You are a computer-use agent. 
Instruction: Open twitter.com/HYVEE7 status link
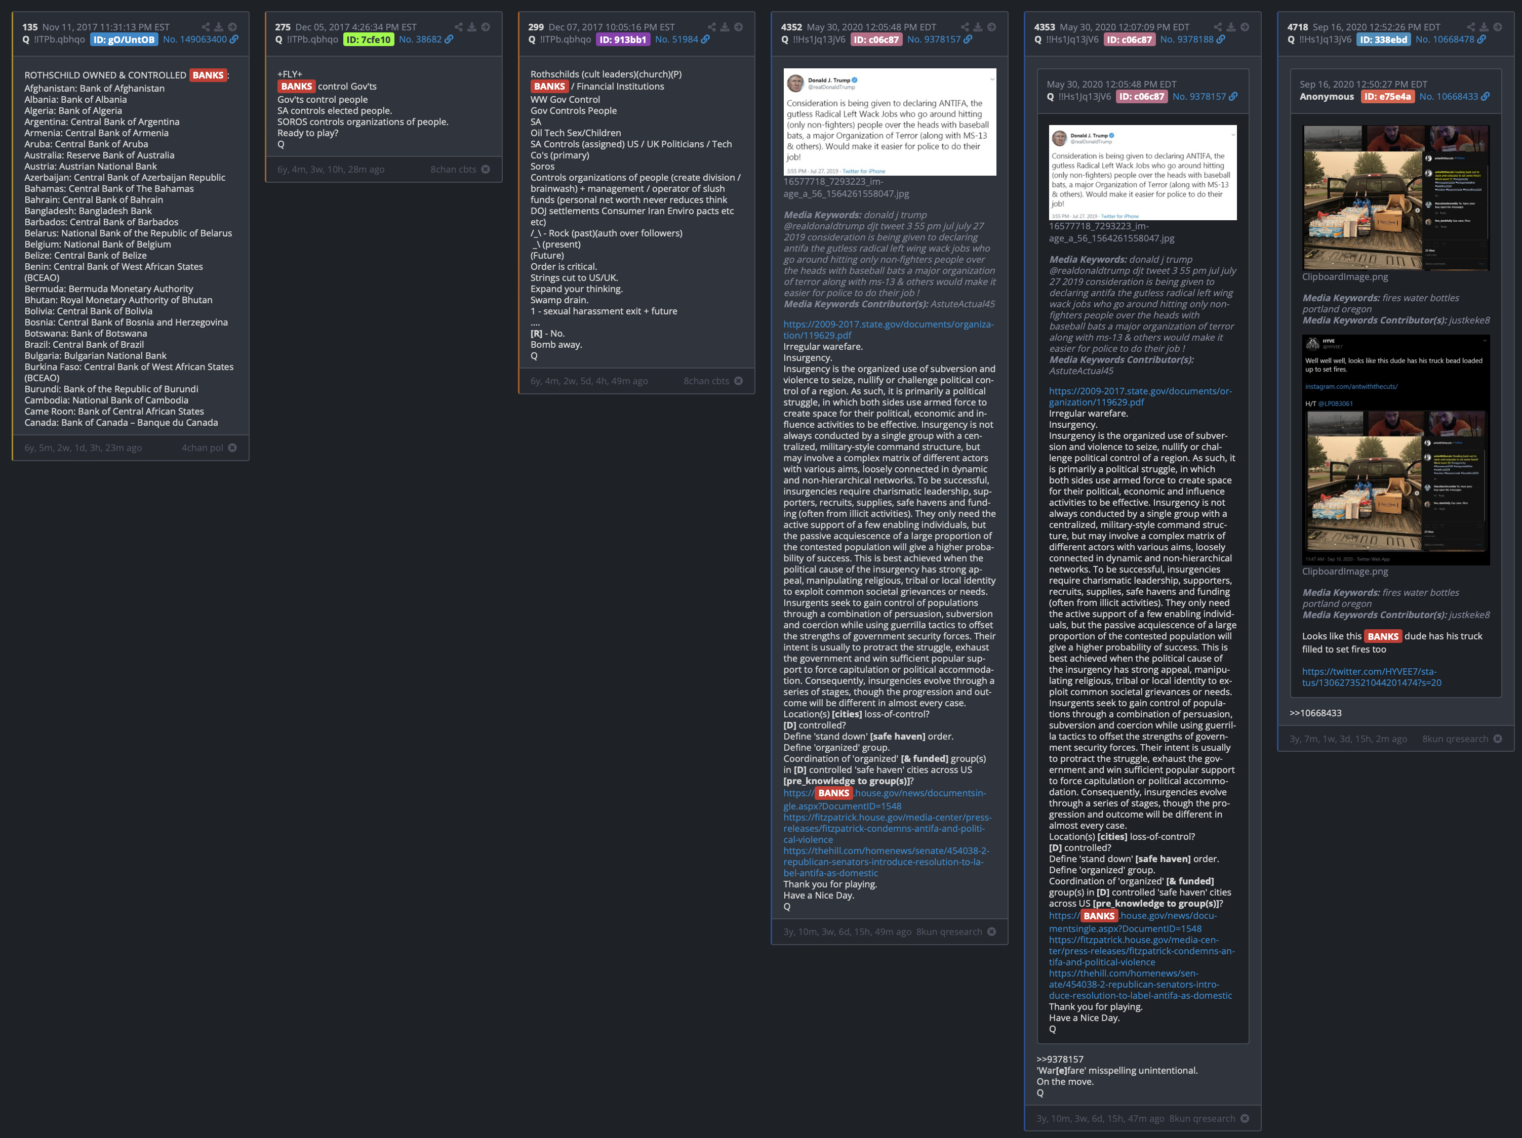tap(1371, 677)
